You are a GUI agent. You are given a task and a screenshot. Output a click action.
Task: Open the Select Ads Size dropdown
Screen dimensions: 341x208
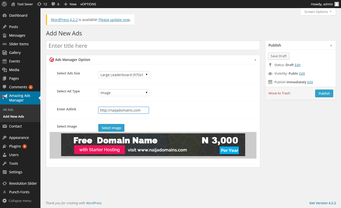coord(124,75)
